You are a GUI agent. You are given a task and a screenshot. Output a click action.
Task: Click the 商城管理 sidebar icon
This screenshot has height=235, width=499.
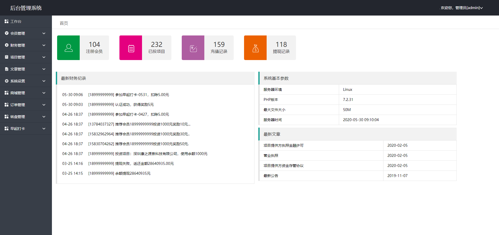pyautogui.click(x=6, y=93)
